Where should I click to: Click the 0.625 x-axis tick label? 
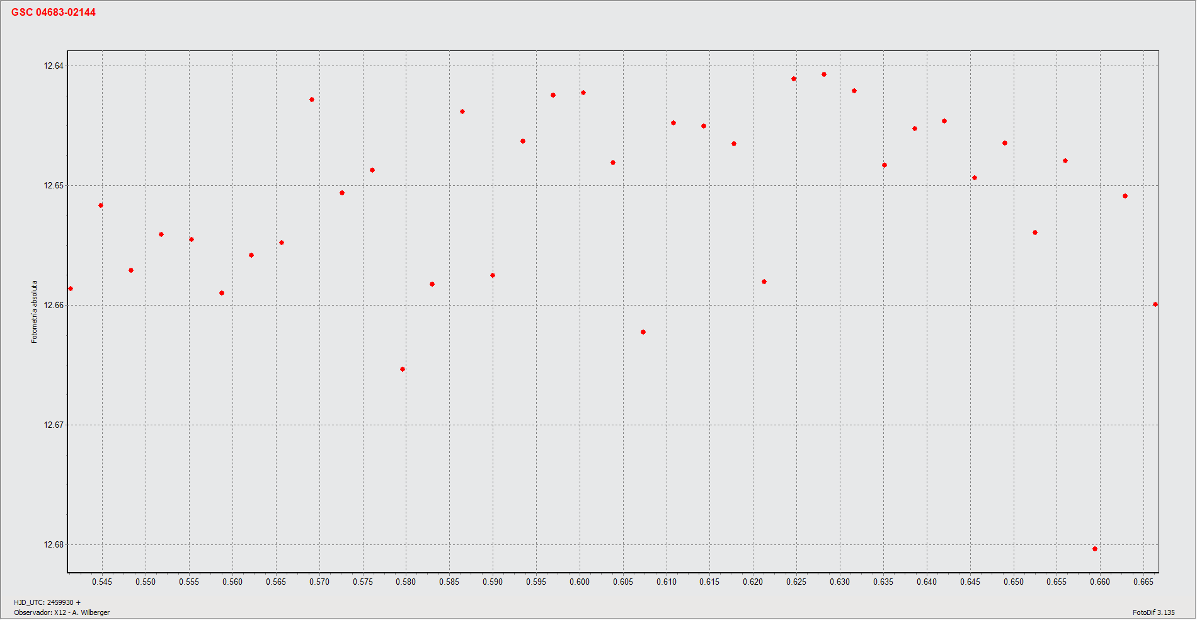[796, 582]
